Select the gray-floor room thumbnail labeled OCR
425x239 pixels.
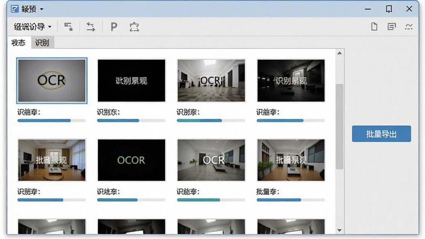(x=211, y=160)
